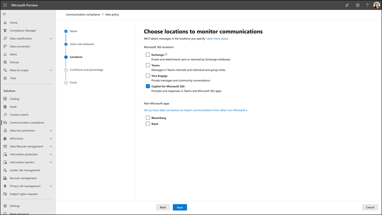Click the Content search magnifier icon
Viewport: 382px width, 215px height.
5,114
